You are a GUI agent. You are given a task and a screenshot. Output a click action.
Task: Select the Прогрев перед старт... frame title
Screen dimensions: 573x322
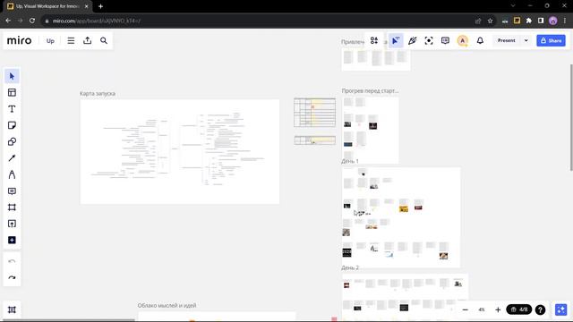pos(370,90)
